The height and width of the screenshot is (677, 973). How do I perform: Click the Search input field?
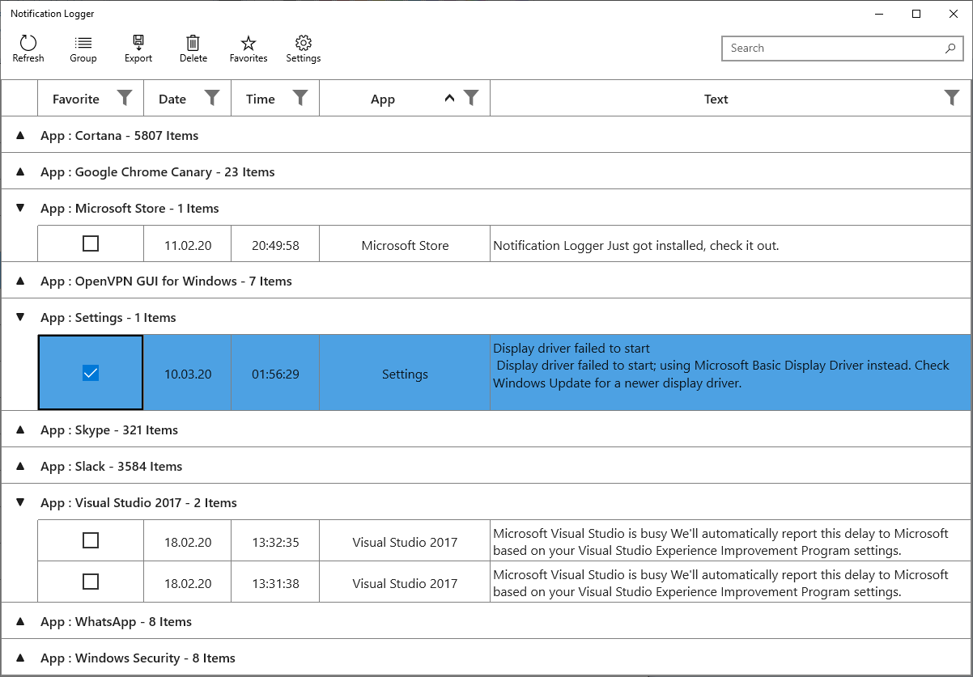pos(834,48)
